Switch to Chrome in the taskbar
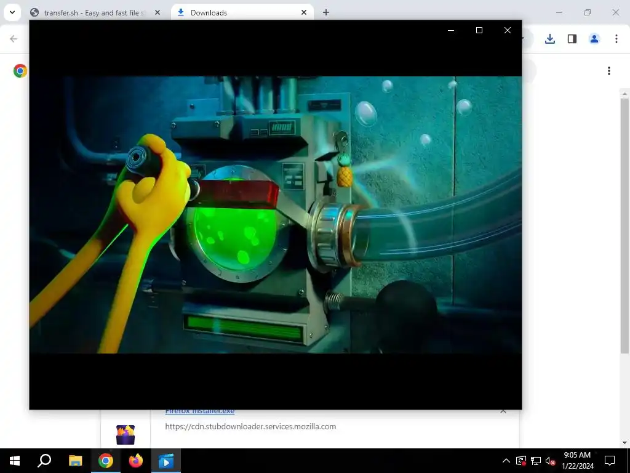 point(106,461)
